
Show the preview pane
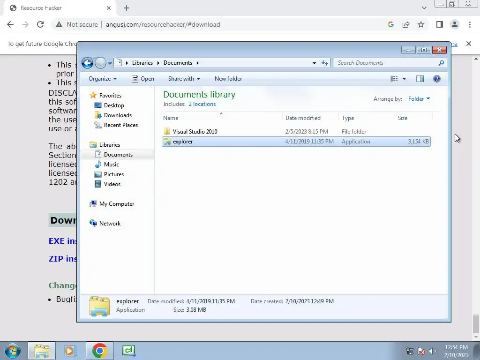(420, 79)
